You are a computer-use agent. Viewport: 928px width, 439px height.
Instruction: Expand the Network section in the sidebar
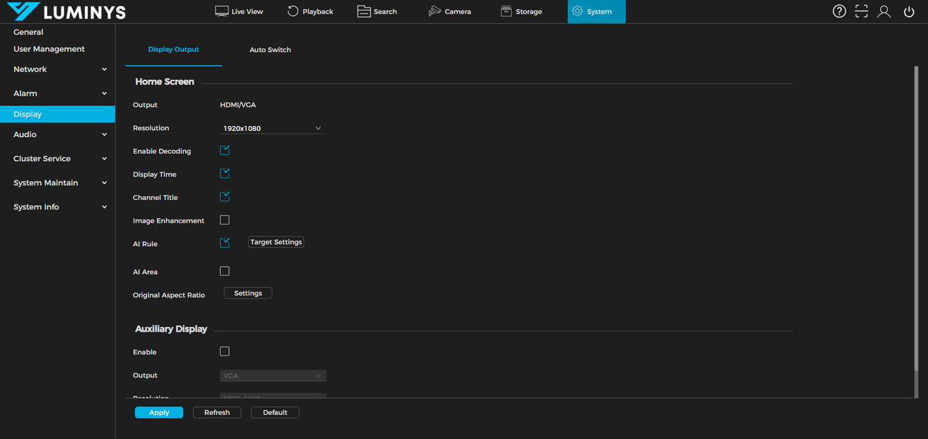coord(57,69)
